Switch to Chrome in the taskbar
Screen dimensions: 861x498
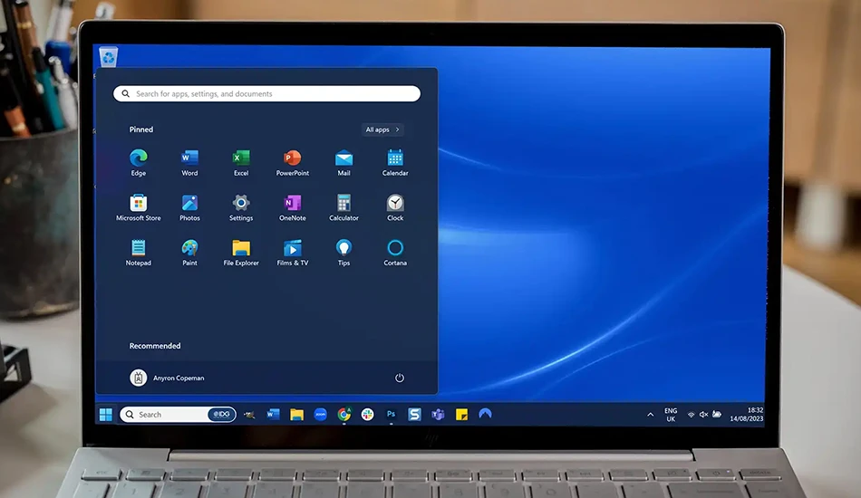click(343, 414)
